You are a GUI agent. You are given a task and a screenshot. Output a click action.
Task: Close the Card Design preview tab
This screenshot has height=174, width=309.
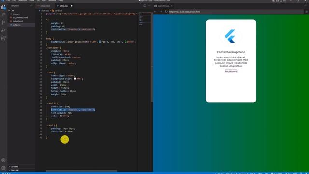(172, 6)
